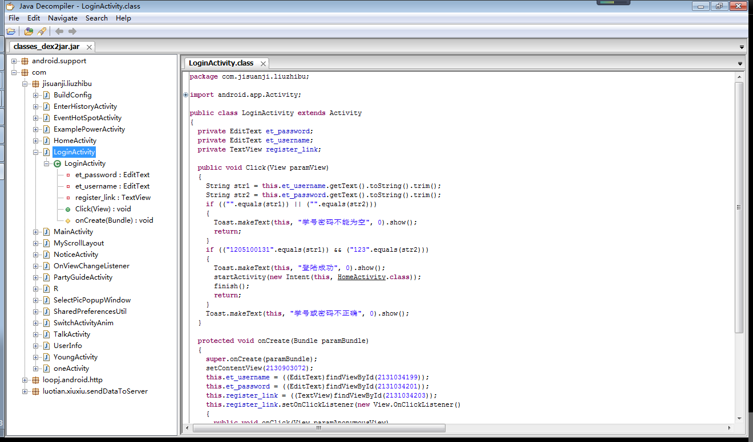Open the Navigate menu
This screenshot has width=753, height=442.
click(63, 18)
